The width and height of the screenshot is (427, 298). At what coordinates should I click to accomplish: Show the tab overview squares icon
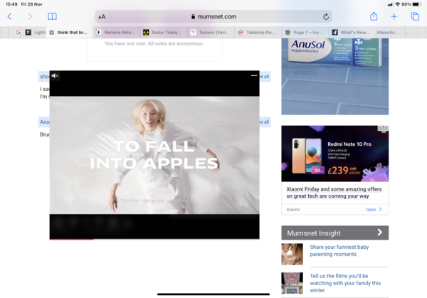415,16
